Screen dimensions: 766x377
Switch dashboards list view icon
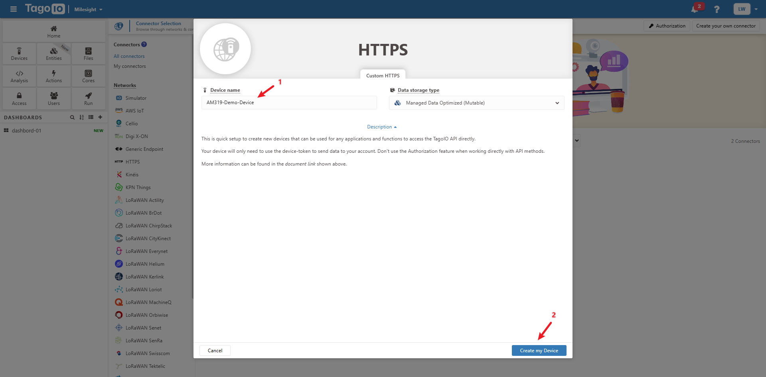coord(91,117)
